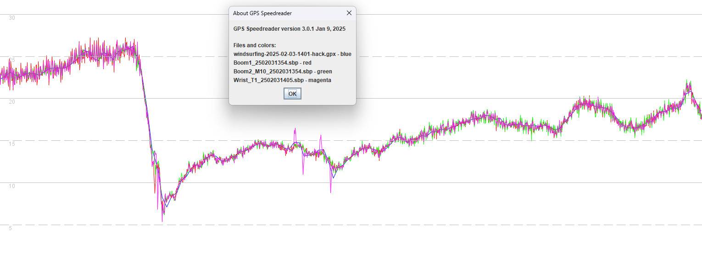Screen dimensions: 702x265
Task: Click the 10 label on the speed axis
Action: (12, 186)
